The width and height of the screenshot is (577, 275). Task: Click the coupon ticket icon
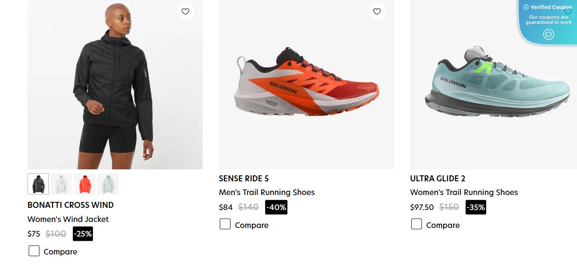click(x=548, y=34)
